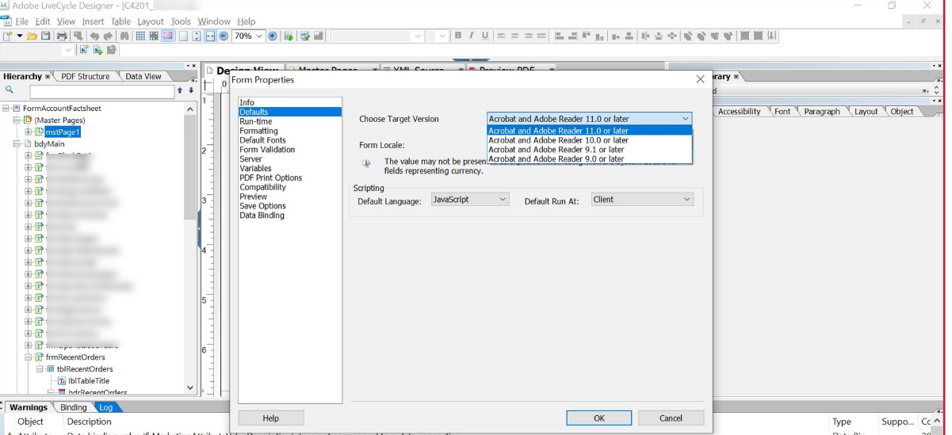Click the Zoom In plus icon
952x435 pixels.
272,36
